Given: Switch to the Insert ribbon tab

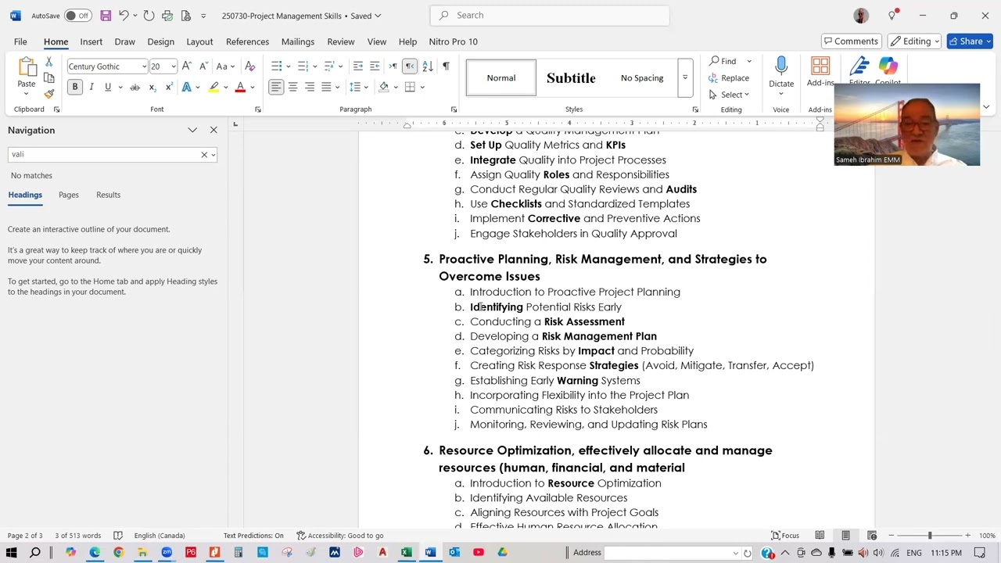Looking at the screenshot, I should click(x=91, y=41).
